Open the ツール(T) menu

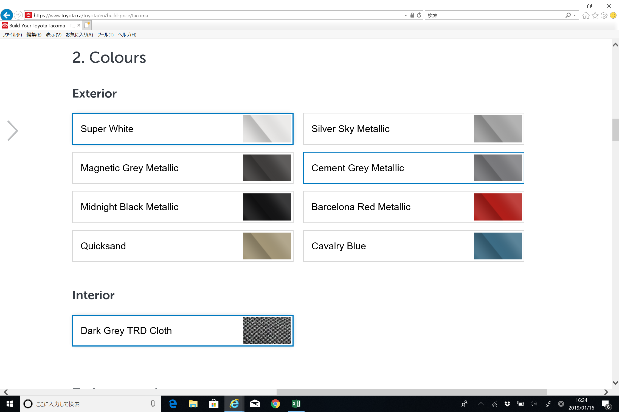click(x=105, y=35)
